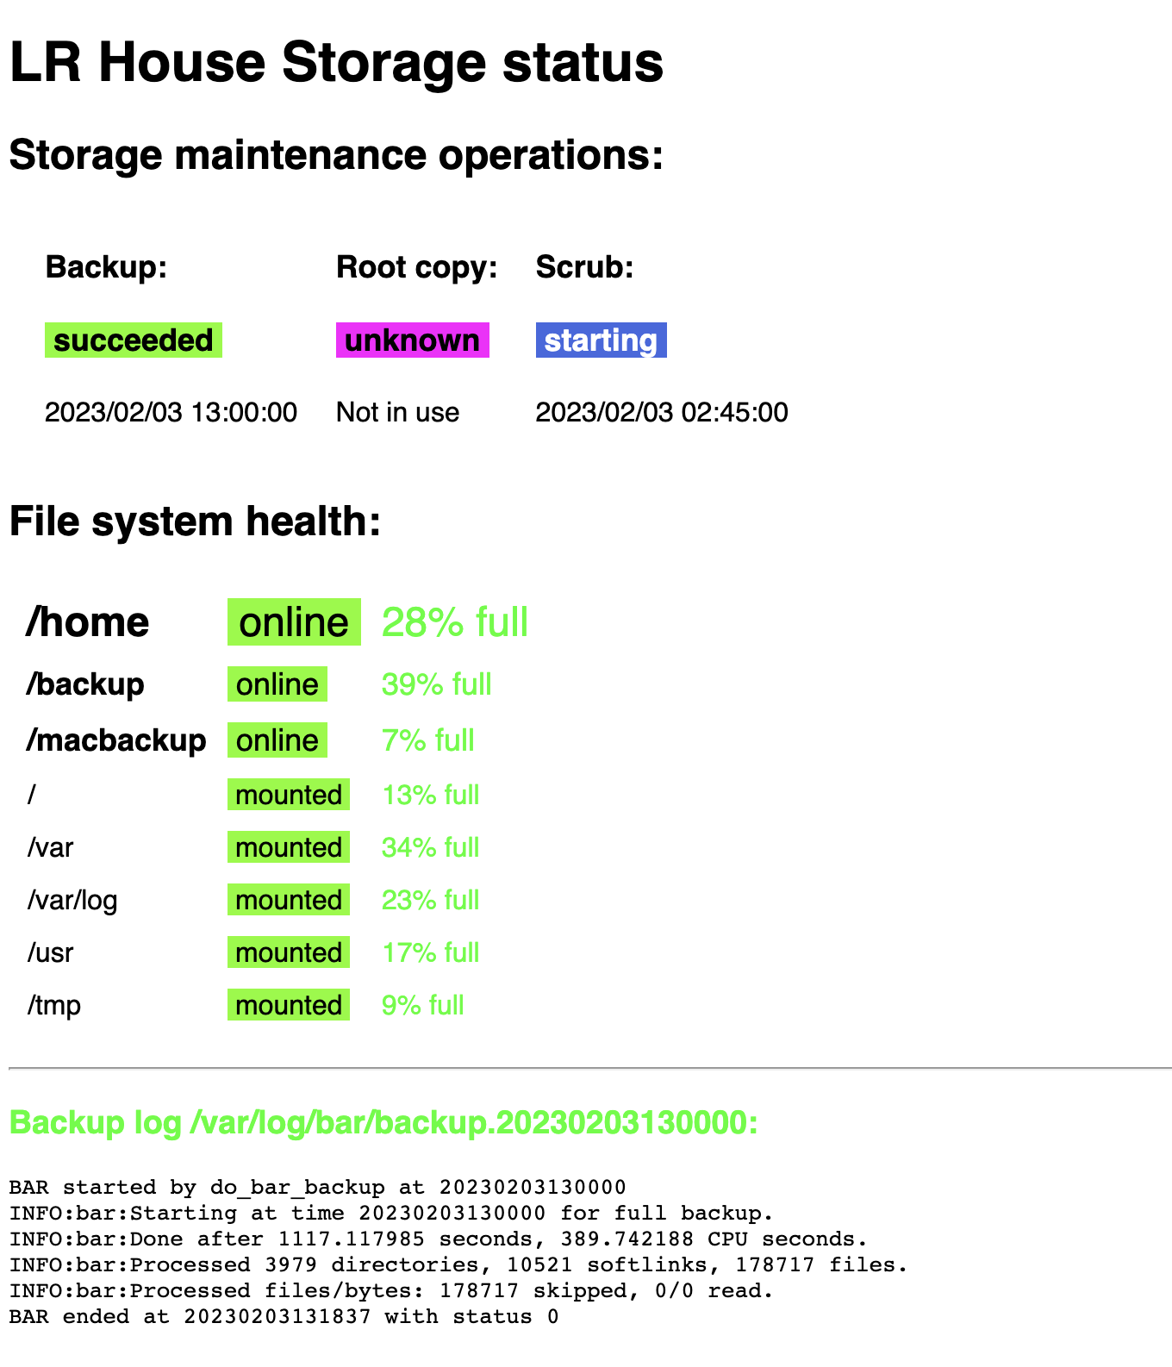1172x1367 pixels.
Task: Click the /macbackup file system name
Action: [x=116, y=740]
